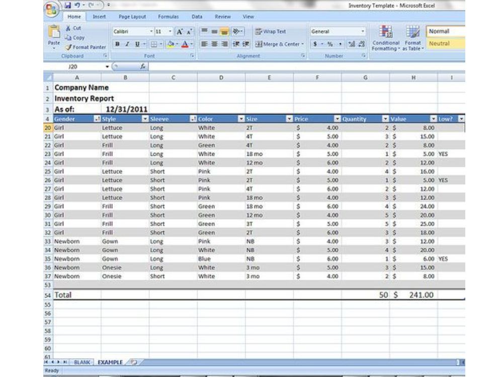Open the General number format dropdown

(x=363, y=31)
